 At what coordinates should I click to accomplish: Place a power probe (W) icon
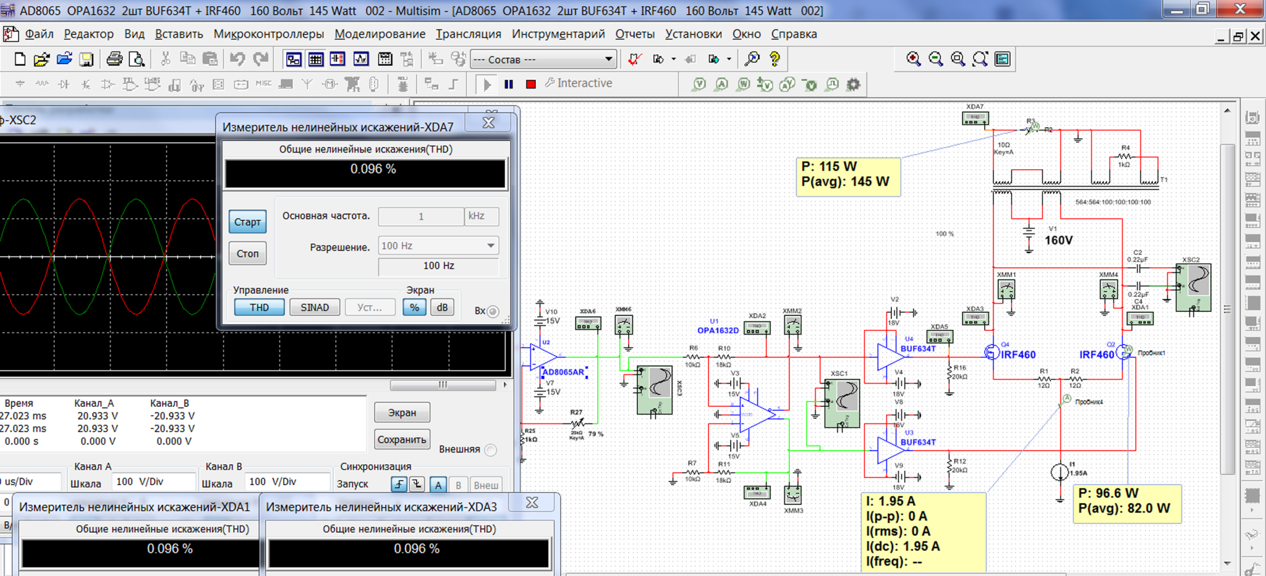click(744, 84)
